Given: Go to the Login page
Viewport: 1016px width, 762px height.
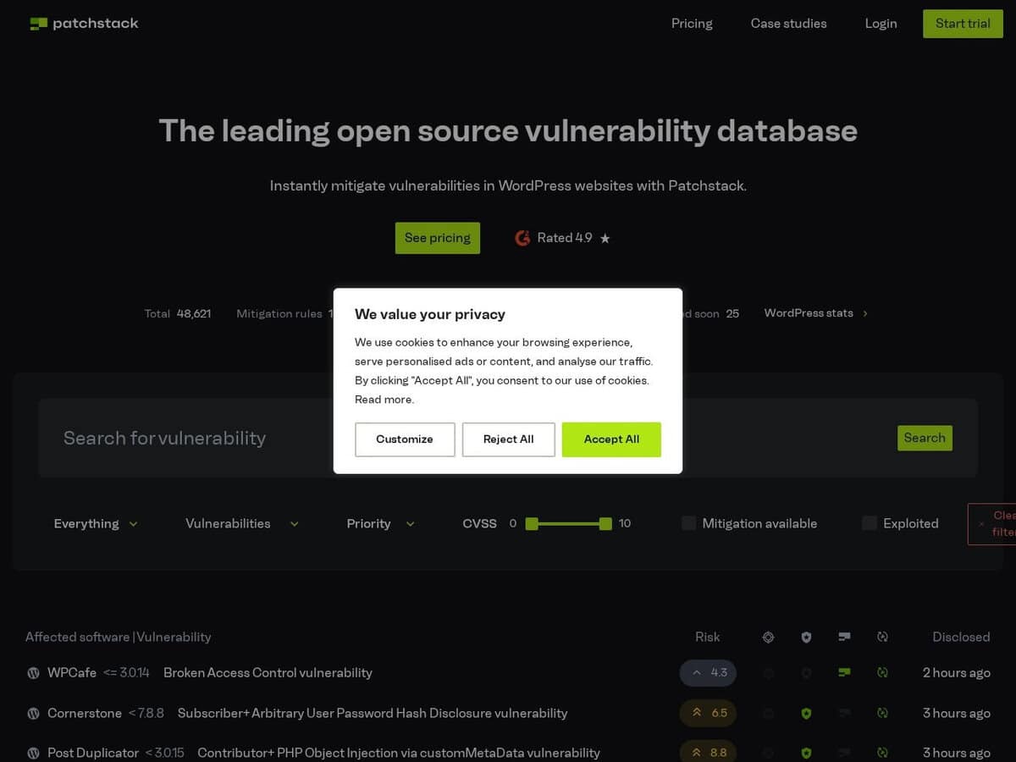Looking at the screenshot, I should coord(881,24).
